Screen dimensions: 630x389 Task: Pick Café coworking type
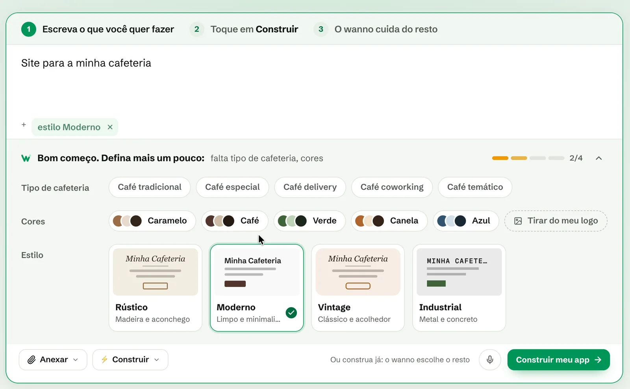[392, 187]
